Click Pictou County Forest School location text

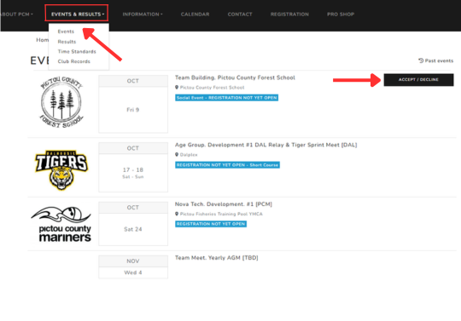point(212,88)
